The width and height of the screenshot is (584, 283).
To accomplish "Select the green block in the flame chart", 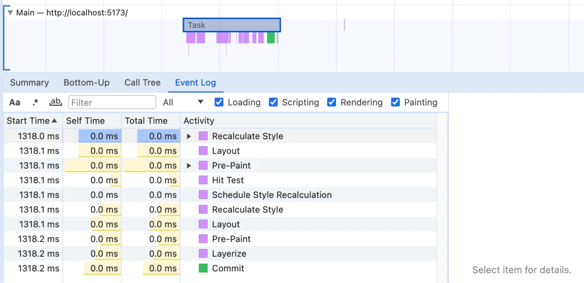I will [271, 38].
